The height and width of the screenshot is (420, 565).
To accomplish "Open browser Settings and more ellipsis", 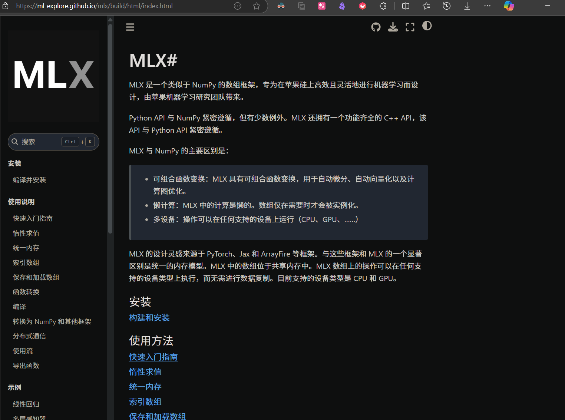I will coord(488,6).
